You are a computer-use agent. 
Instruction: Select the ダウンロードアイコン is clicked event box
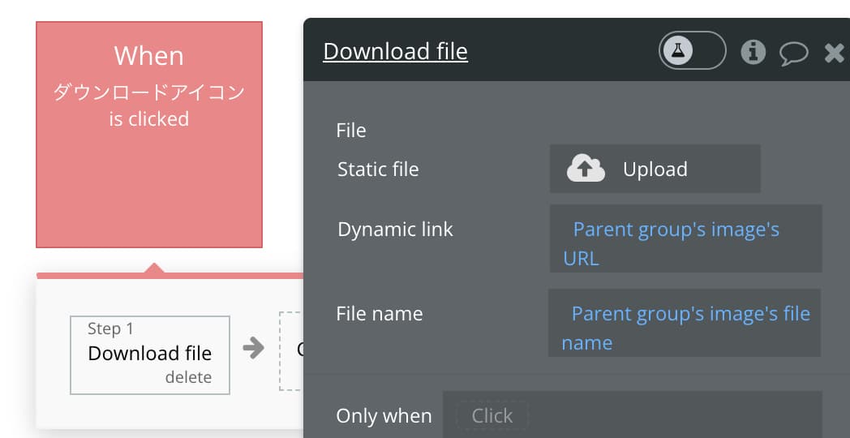click(x=149, y=135)
